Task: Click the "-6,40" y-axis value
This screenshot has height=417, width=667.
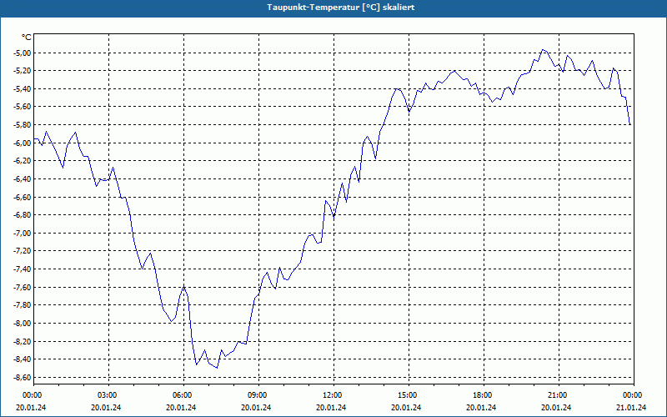Action: point(22,178)
